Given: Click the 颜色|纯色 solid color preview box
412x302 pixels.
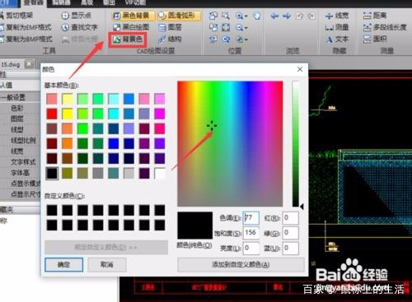Looking at the screenshot, I should 195,225.
